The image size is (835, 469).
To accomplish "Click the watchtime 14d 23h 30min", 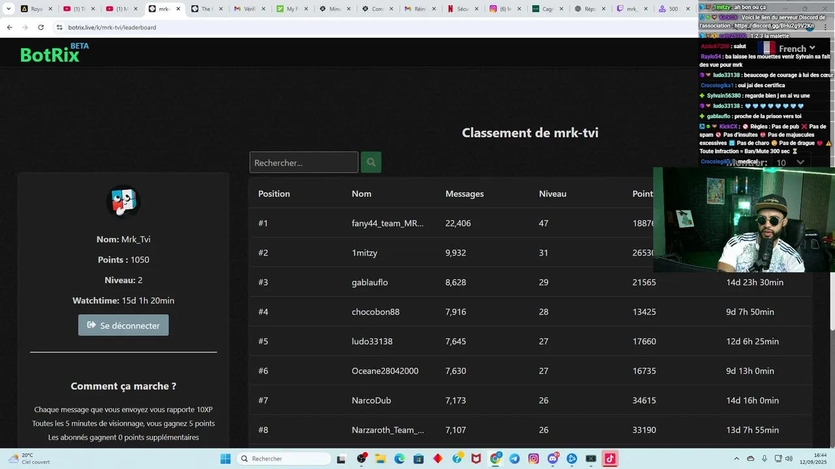I will tap(755, 282).
